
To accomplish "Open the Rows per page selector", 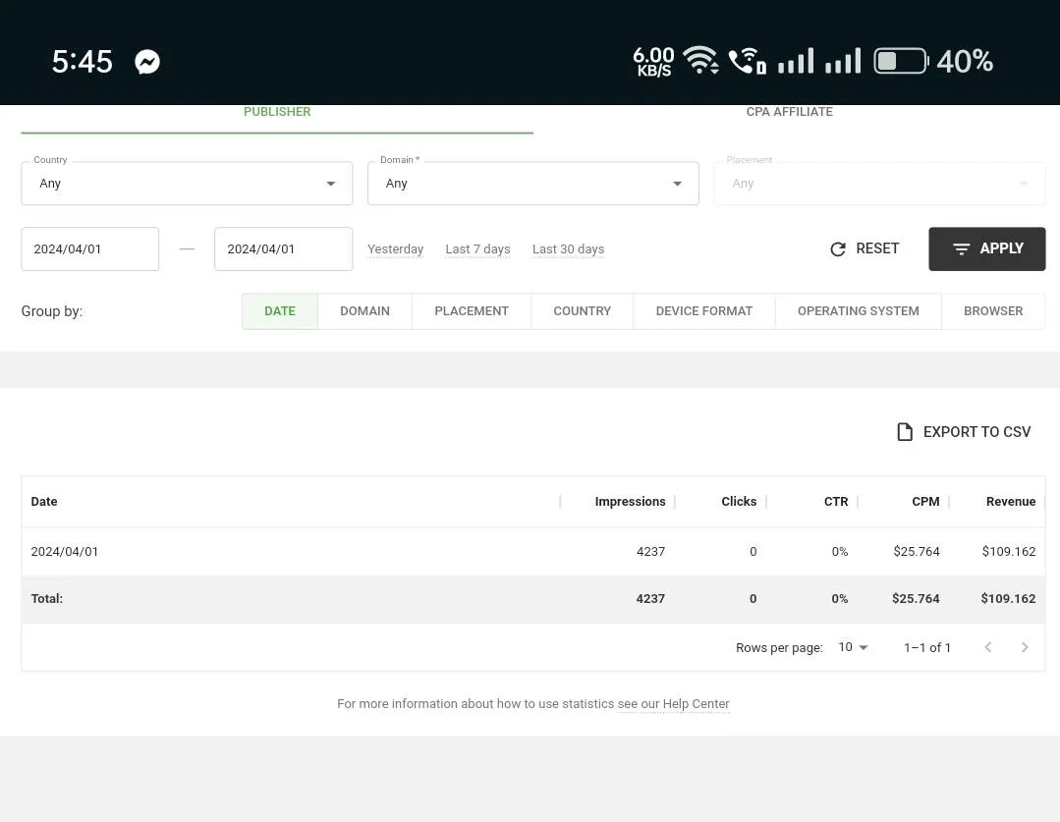I will [x=853, y=647].
